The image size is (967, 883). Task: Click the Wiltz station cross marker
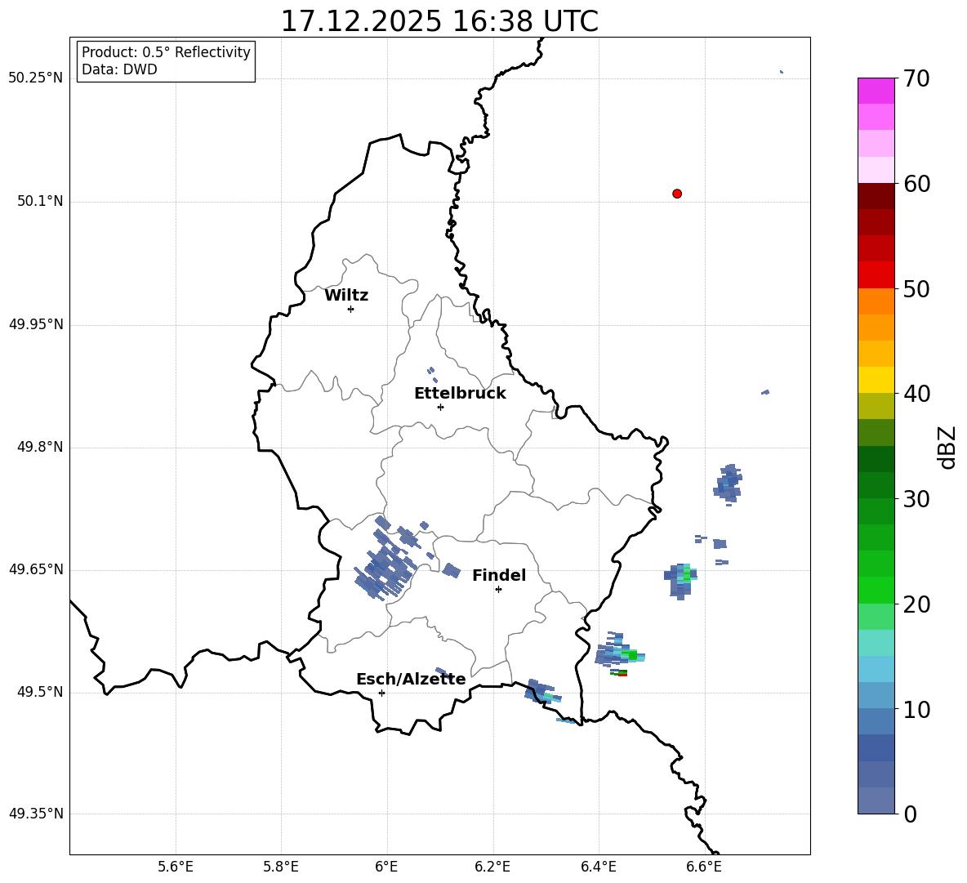coord(350,309)
